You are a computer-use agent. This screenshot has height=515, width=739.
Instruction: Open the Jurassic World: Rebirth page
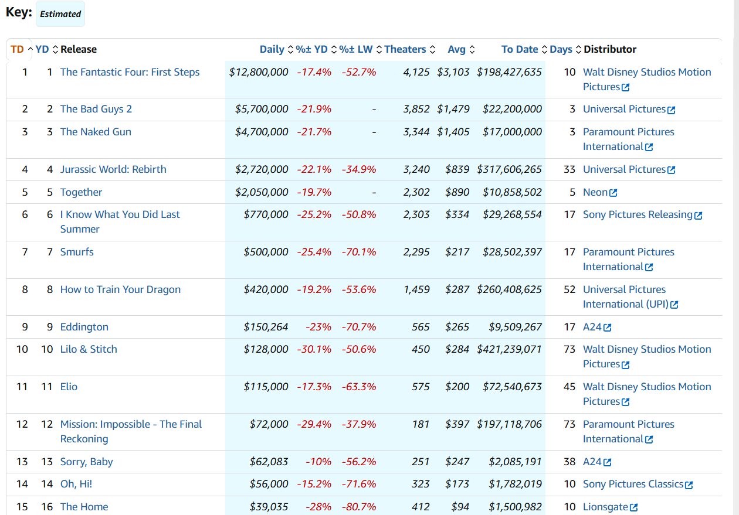(113, 169)
